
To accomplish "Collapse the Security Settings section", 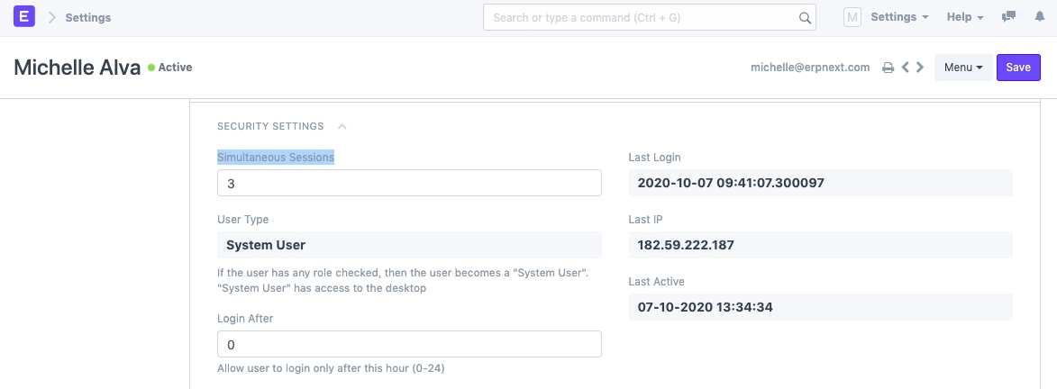I will [342, 127].
